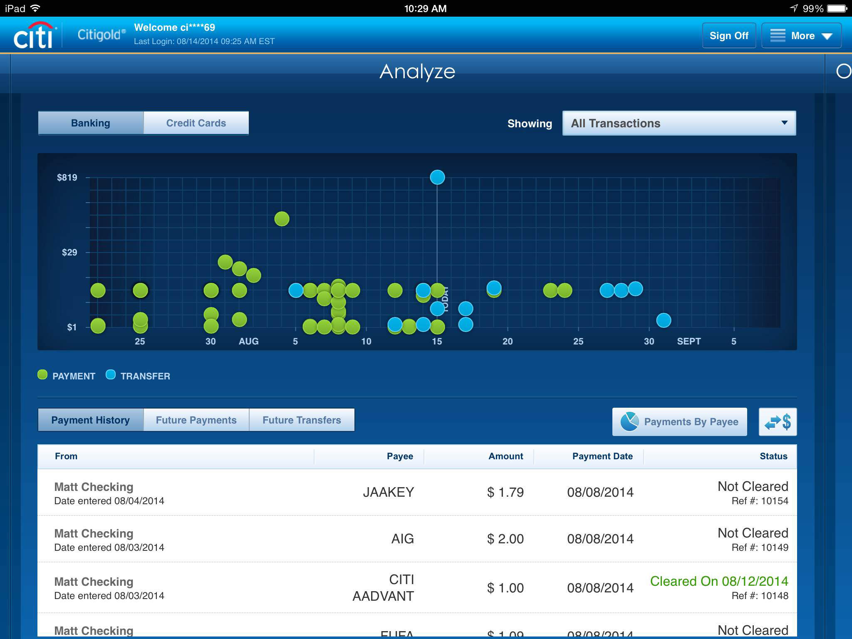
Task: Switch to the Banking tab
Action: pos(91,123)
